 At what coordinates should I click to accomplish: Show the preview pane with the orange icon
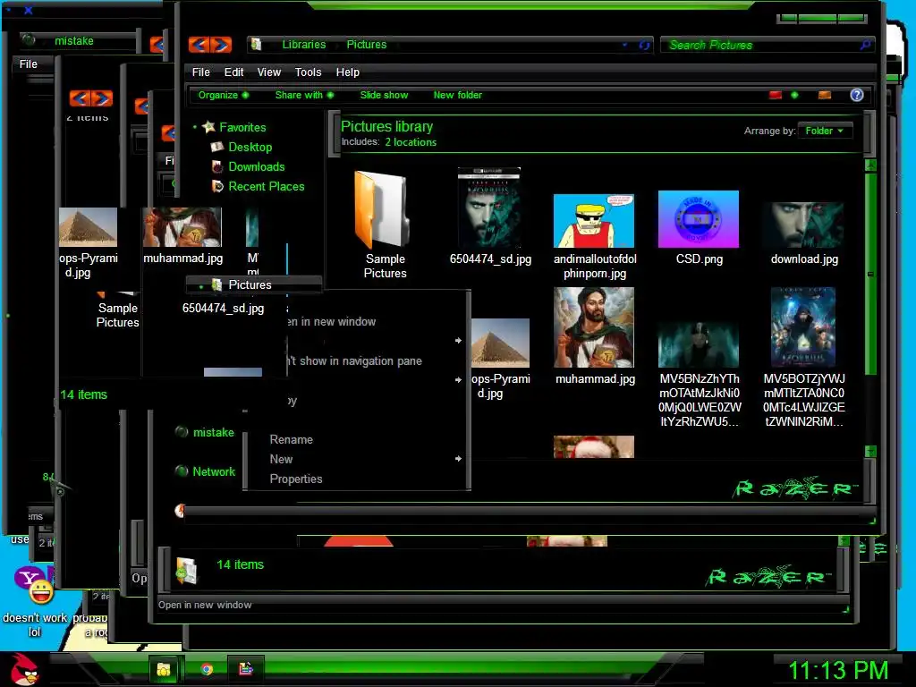pyautogui.click(x=825, y=95)
